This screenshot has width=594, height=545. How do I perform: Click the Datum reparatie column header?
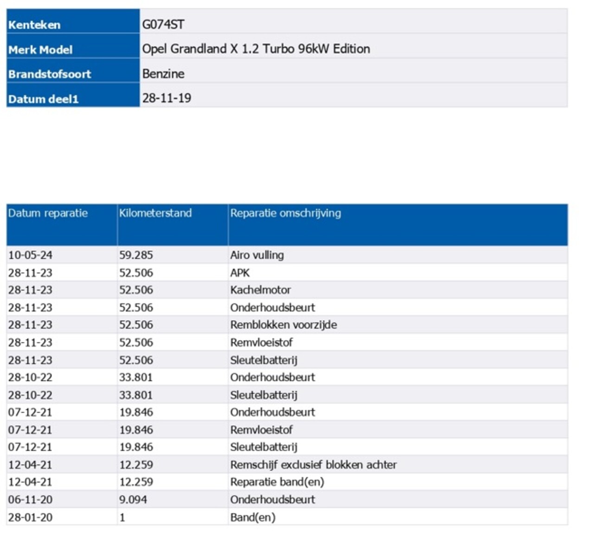48,213
